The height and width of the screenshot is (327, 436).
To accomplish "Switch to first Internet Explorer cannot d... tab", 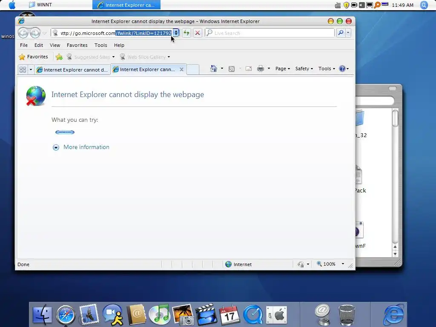I will point(72,70).
